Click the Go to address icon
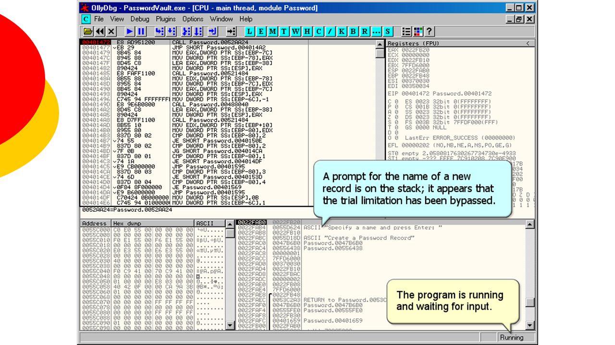The width and height of the screenshot is (615, 345). [x=232, y=32]
